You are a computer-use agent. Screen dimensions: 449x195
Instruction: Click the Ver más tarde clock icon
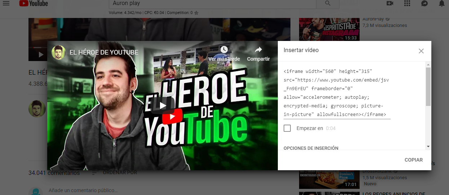click(224, 50)
